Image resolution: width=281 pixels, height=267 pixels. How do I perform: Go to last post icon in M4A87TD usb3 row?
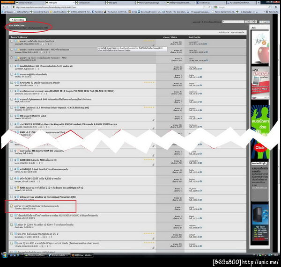point(201,118)
